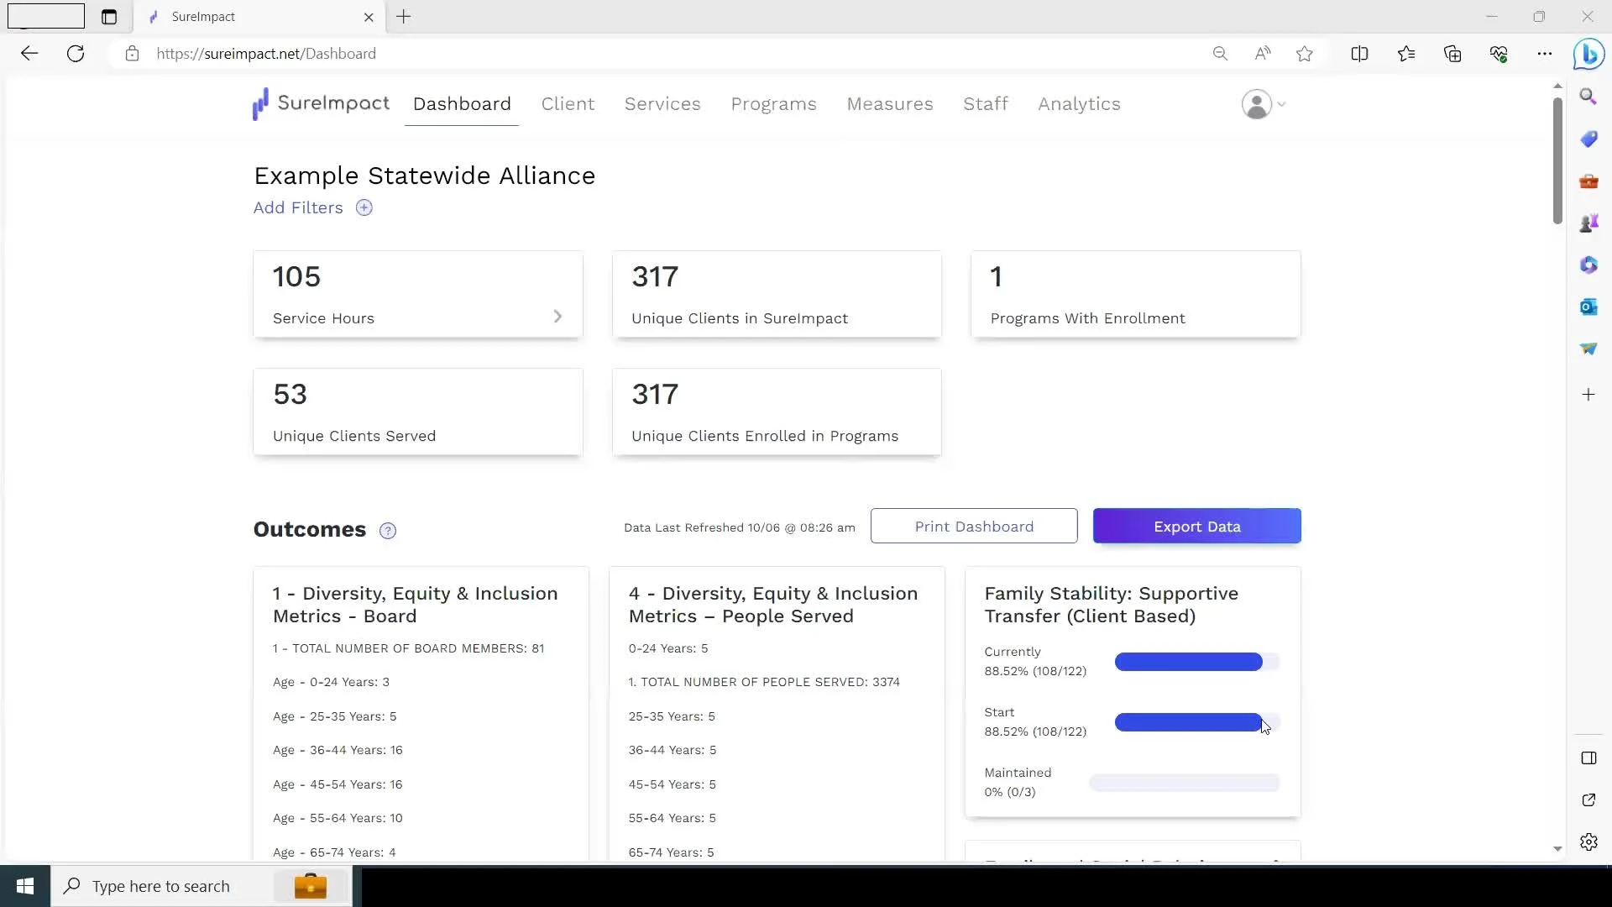Open tab actions menu icon

click(109, 17)
